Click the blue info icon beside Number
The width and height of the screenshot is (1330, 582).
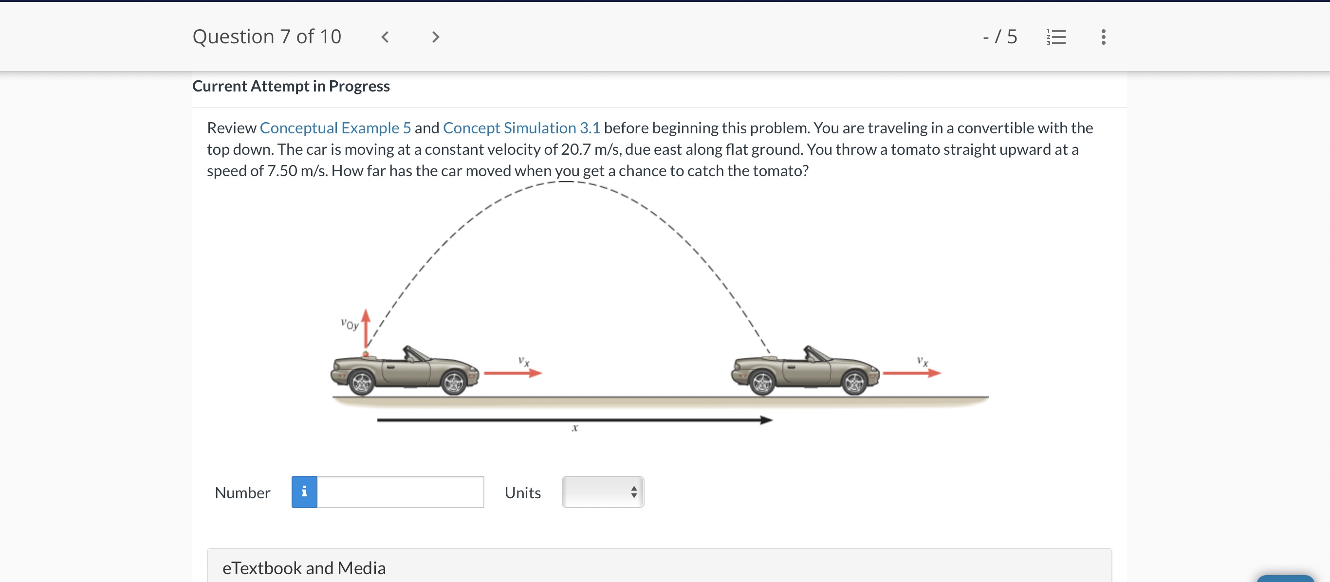pyautogui.click(x=304, y=491)
